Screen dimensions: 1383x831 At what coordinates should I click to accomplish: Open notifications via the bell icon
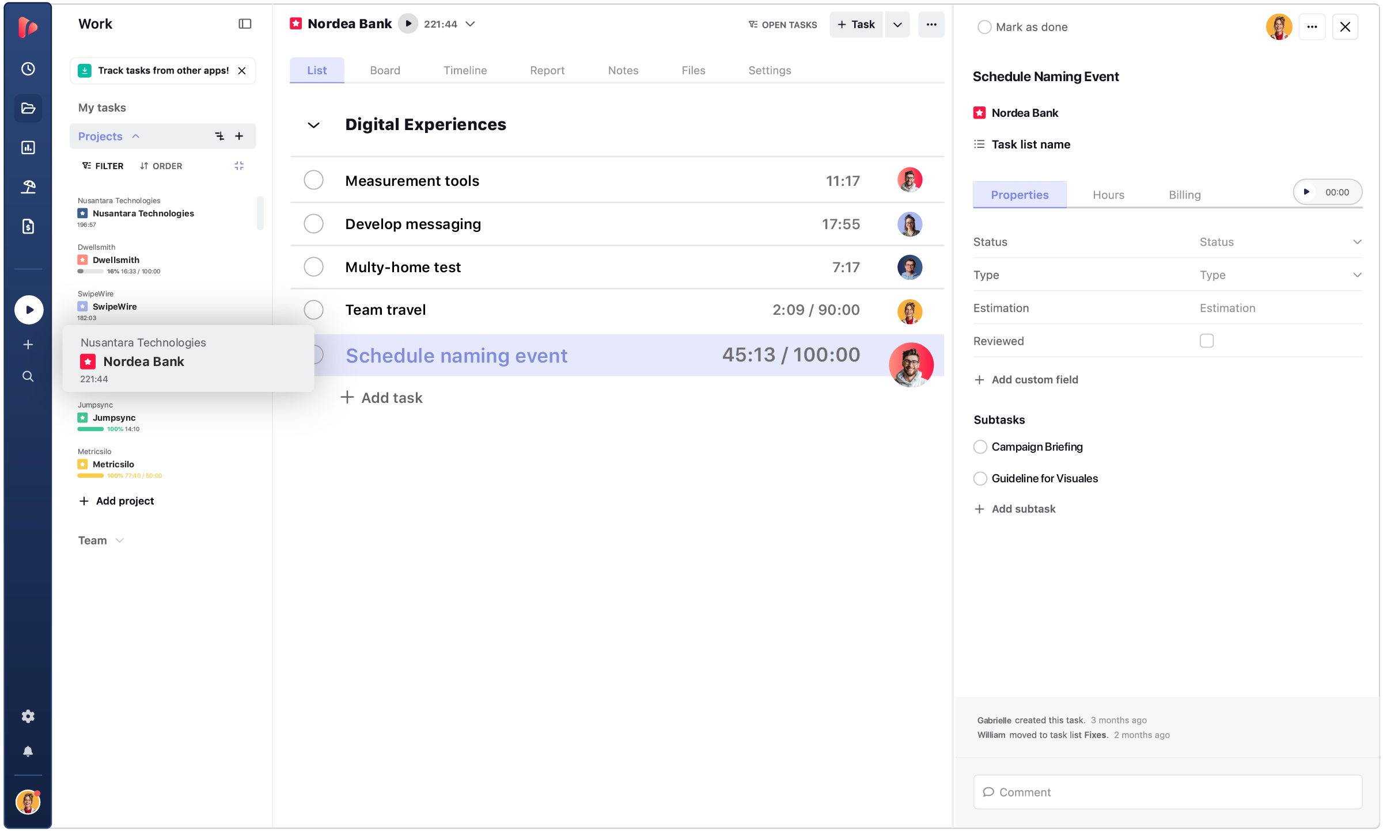[28, 751]
